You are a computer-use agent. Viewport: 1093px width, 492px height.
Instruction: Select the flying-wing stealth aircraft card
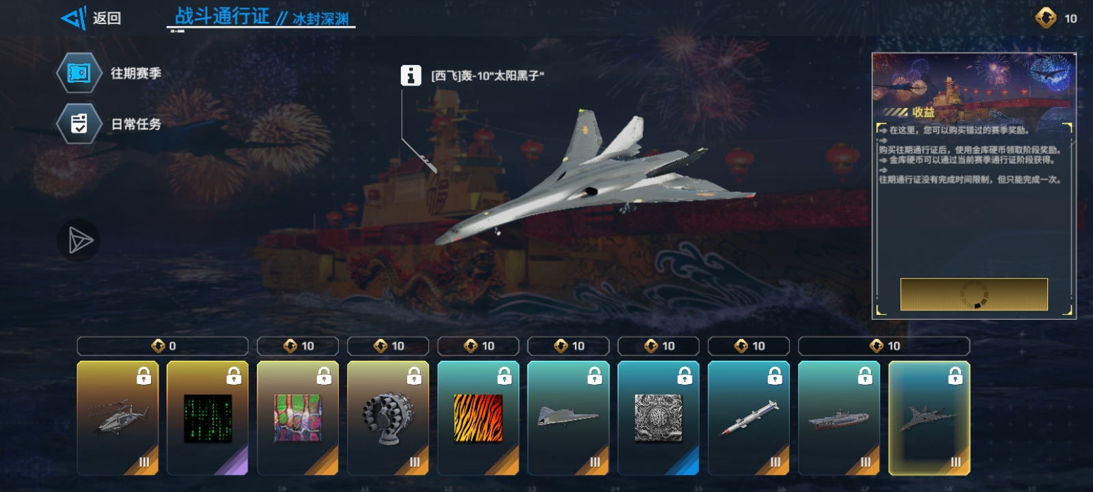(x=568, y=418)
